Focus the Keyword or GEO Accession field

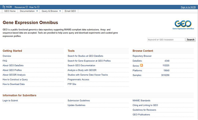(x=166, y=40)
